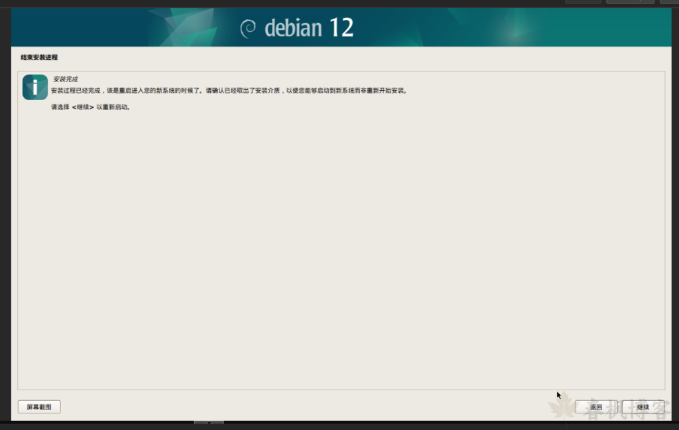Open the Screenshot capture via its button
This screenshot has height=430, width=679.
[x=38, y=407]
